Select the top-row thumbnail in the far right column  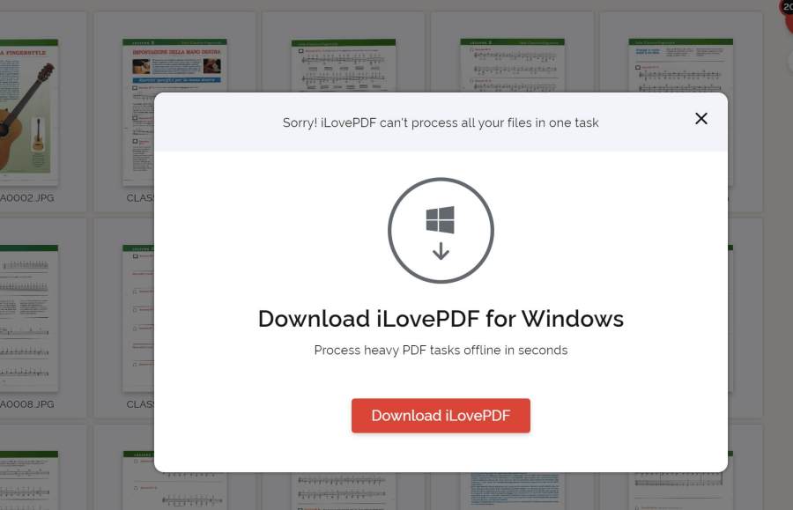[x=680, y=64]
